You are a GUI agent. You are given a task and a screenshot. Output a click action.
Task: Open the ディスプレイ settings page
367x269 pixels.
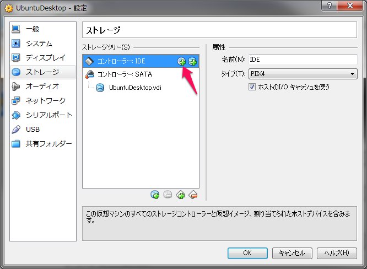[43, 57]
